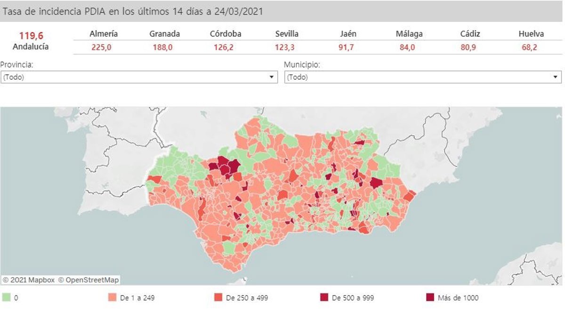
Task: Select the 'De 250 a 499' legend swatch
Action: (x=218, y=297)
